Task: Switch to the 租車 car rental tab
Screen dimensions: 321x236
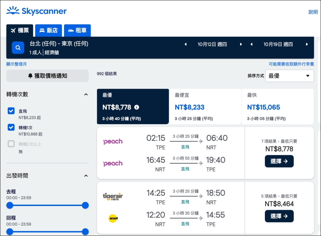Action: point(78,30)
